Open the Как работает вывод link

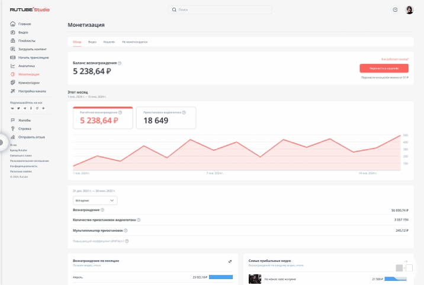tap(395, 59)
